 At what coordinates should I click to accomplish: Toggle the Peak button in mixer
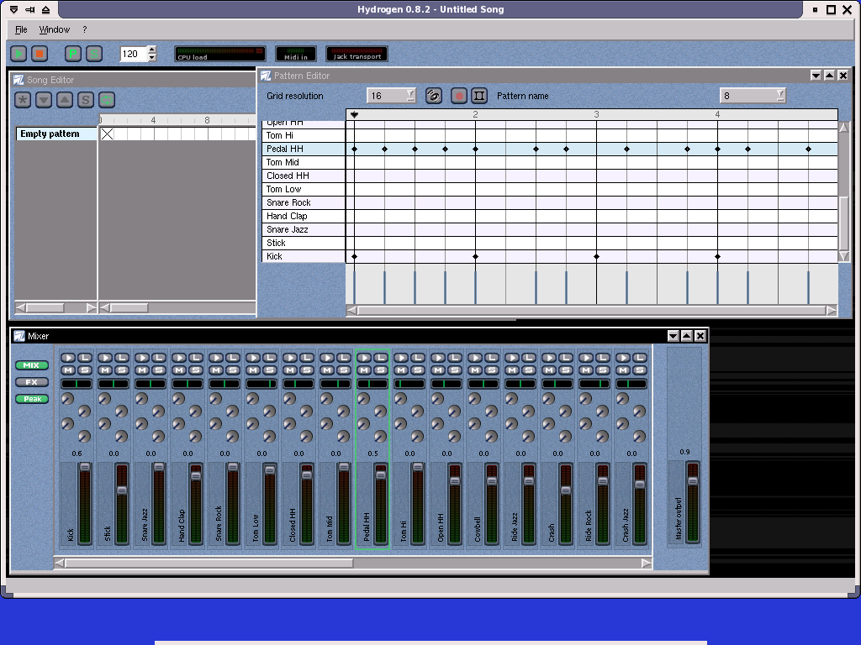(x=32, y=399)
